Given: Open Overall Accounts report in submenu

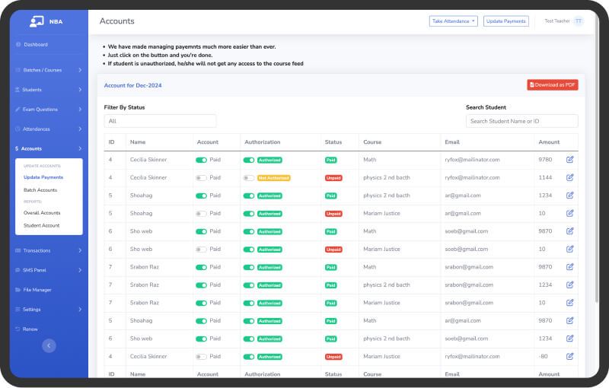Looking at the screenshot, I should click(42, 213).
